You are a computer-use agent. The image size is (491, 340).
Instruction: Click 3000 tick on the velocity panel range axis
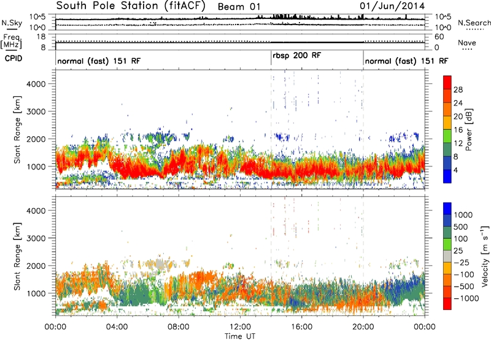36,238
